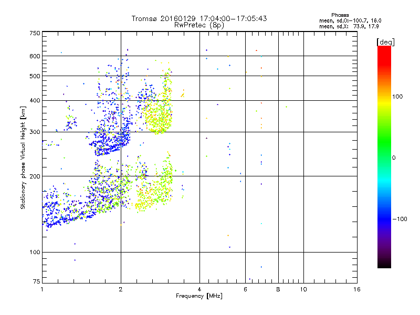Click the x-axis tick label '1'
Viewport: 420px width, 315px height.
point(42,289)
